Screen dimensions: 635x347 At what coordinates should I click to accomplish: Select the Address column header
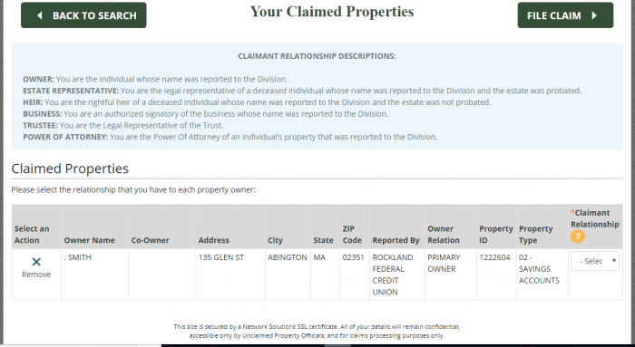point(213,240)
